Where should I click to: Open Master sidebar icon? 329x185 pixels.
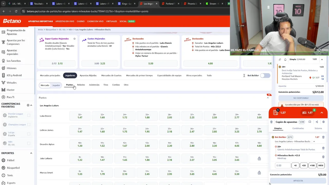[x=3, y=90]
